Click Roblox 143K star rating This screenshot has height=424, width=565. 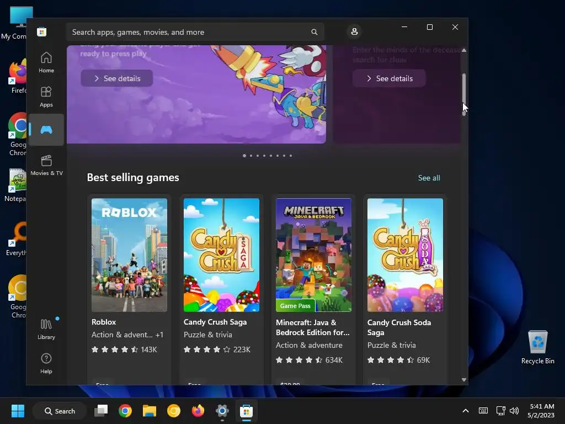[124, 349]
